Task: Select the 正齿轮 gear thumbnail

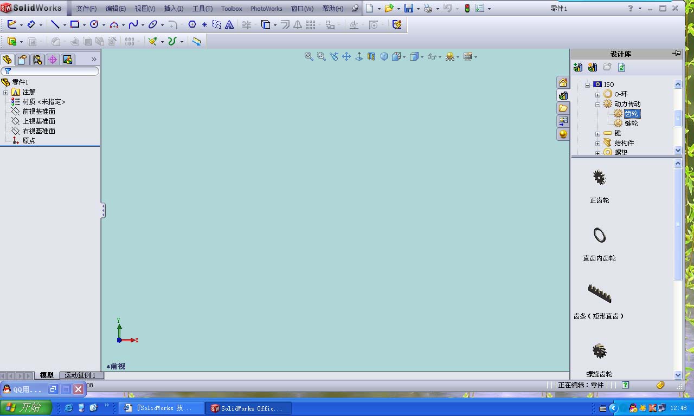Action: point(599,178)
